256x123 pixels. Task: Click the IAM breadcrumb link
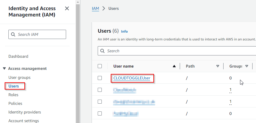click(95, 8)
